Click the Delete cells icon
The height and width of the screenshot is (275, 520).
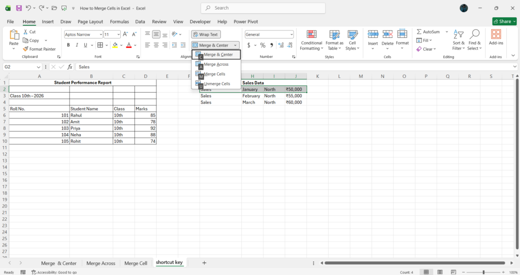tap(387, 34)
